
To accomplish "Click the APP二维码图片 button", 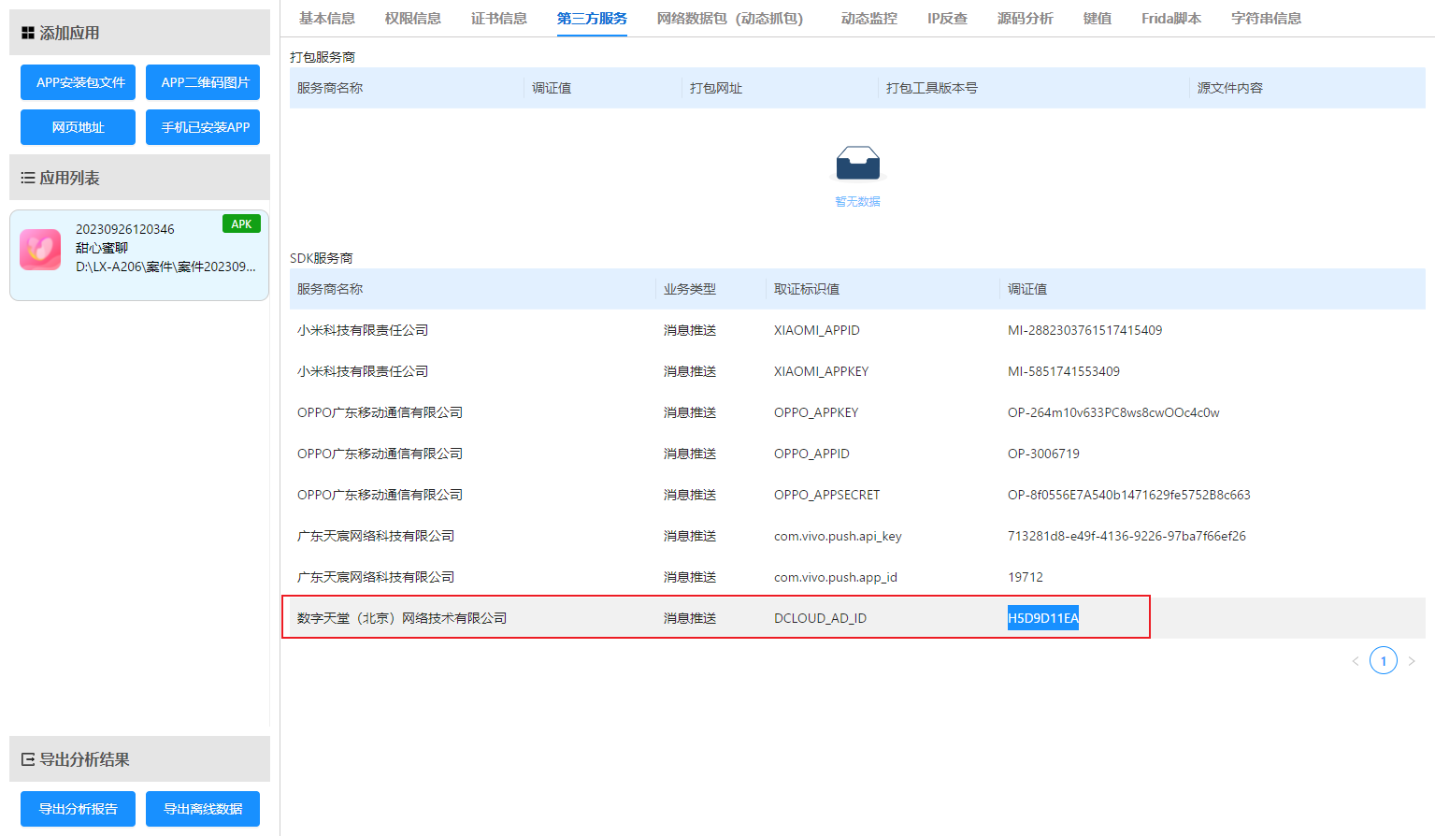I will [x=203, y=82].
